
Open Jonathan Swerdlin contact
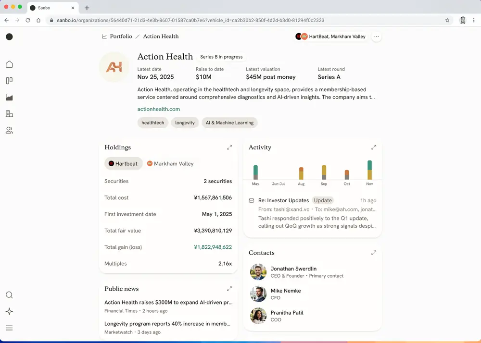click(313, 272)
